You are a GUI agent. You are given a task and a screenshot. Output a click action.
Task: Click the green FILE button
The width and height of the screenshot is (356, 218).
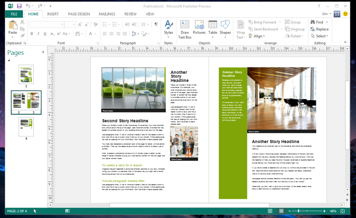click(14, 14)
